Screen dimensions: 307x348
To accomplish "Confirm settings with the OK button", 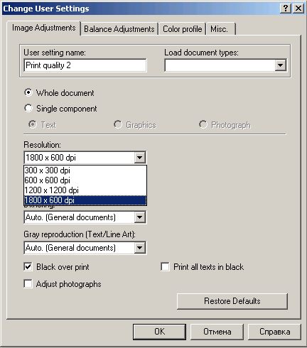I will coord(159,332).
